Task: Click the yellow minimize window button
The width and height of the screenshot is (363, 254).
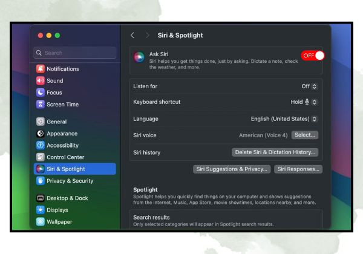Action: pyautogui.click(x=49, y=36)
